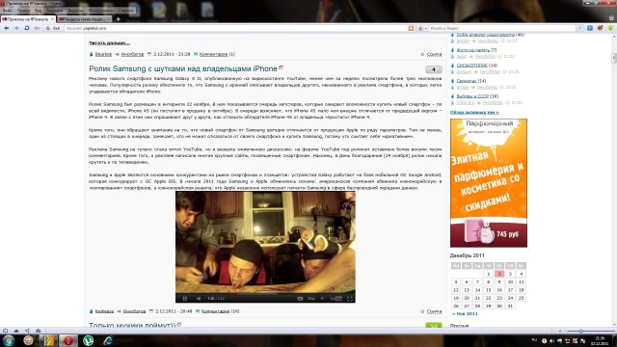Go to previous month 'Ноя 2011'
617x347 pixels.
click(465, 314)
